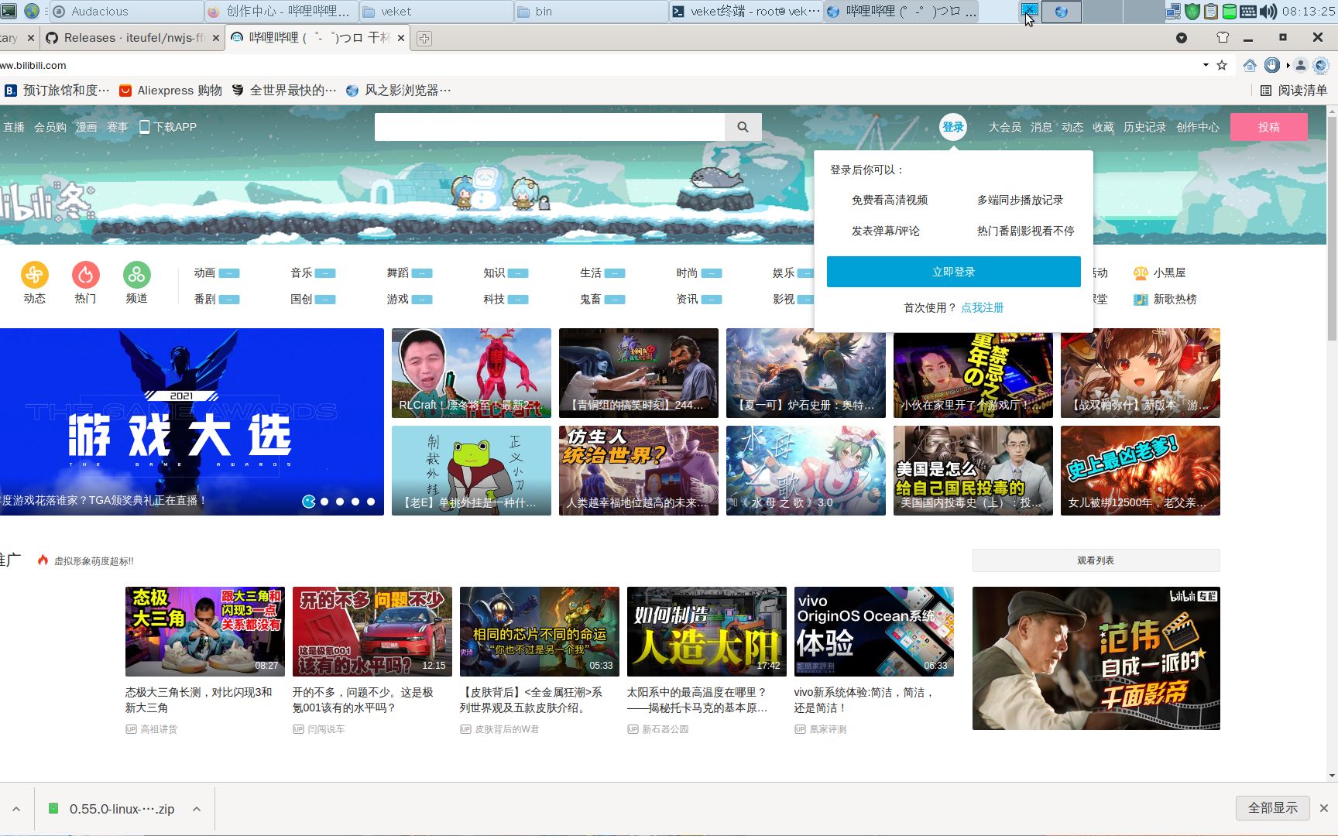Open the 直播 nav link
Image resolution: width=1338 pixels, height=836 pixels.
[x=14, y=127]
